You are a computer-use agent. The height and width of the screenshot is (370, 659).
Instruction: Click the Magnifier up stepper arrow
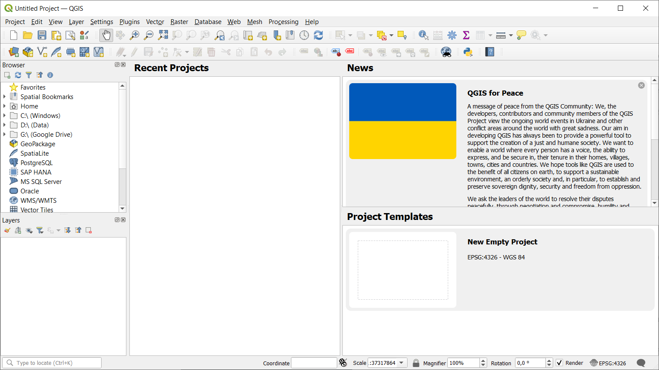483,361
